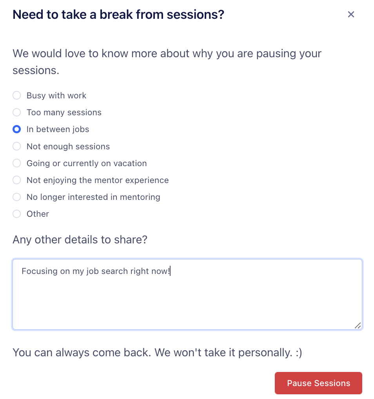Select "Not enjoying the mentor experience"
Image resolution: width=374 pixels, height=399 pixels.
tap(16, 180)
